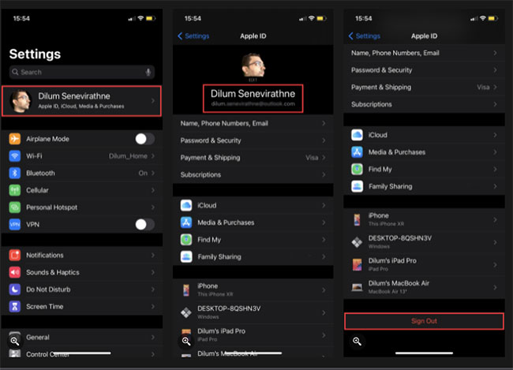
Task: Open chevron on Password & Security in middle screen
Action: click(x=324, y=140)
